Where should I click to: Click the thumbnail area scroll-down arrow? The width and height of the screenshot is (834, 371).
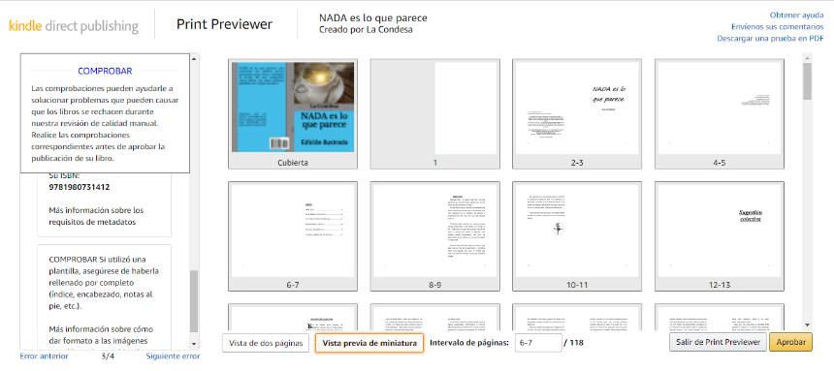808,325
